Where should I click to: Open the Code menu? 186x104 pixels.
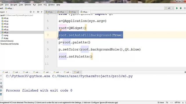pyautogui.click(x=21, y=5)
